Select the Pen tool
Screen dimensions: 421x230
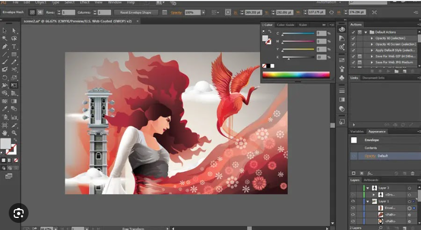(5, 46)
